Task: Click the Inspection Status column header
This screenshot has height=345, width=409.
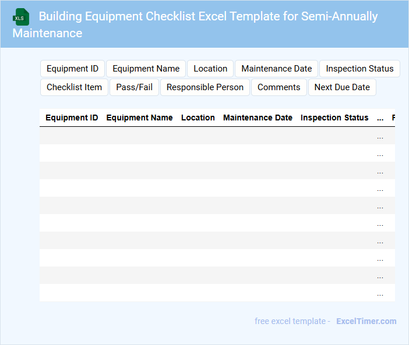Action: (334, 118)
